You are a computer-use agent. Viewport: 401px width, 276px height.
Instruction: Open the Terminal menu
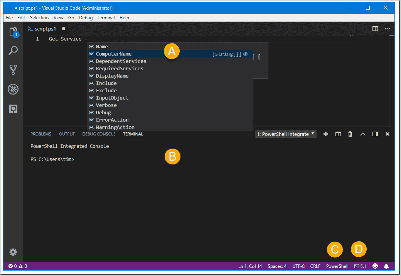106,18
